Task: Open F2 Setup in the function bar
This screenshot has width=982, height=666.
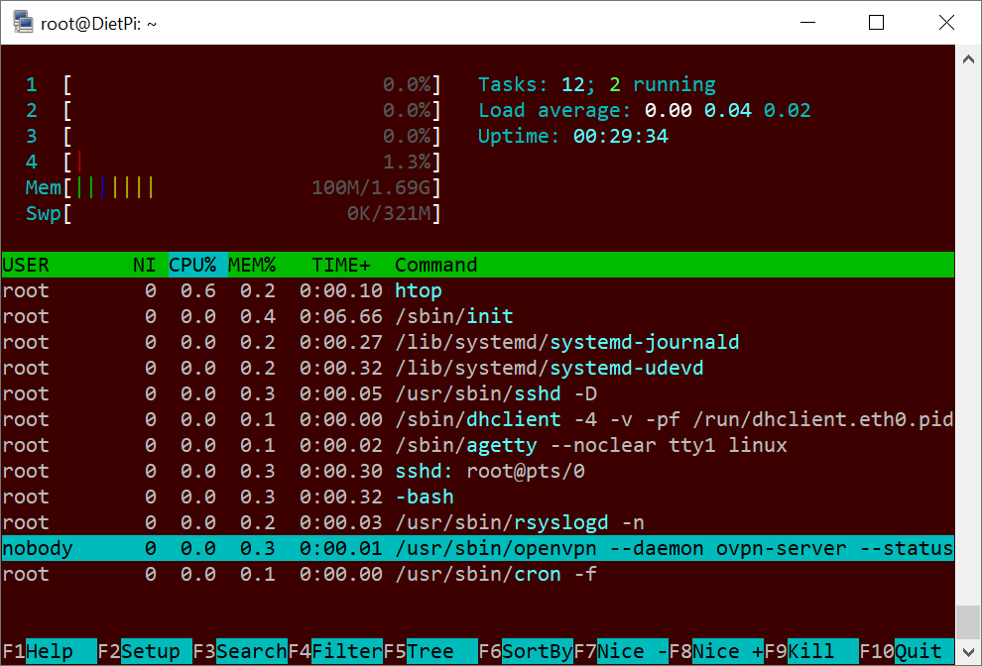Action: tap(145, 651)
